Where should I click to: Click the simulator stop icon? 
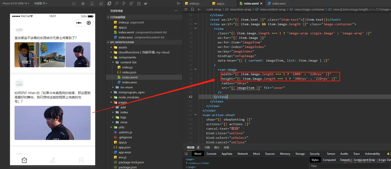[83, 4]
